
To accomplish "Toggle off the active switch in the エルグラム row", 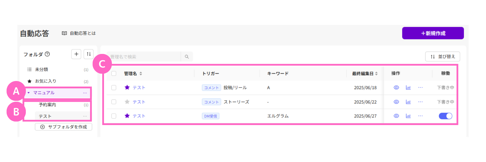I will coord(445,116).
